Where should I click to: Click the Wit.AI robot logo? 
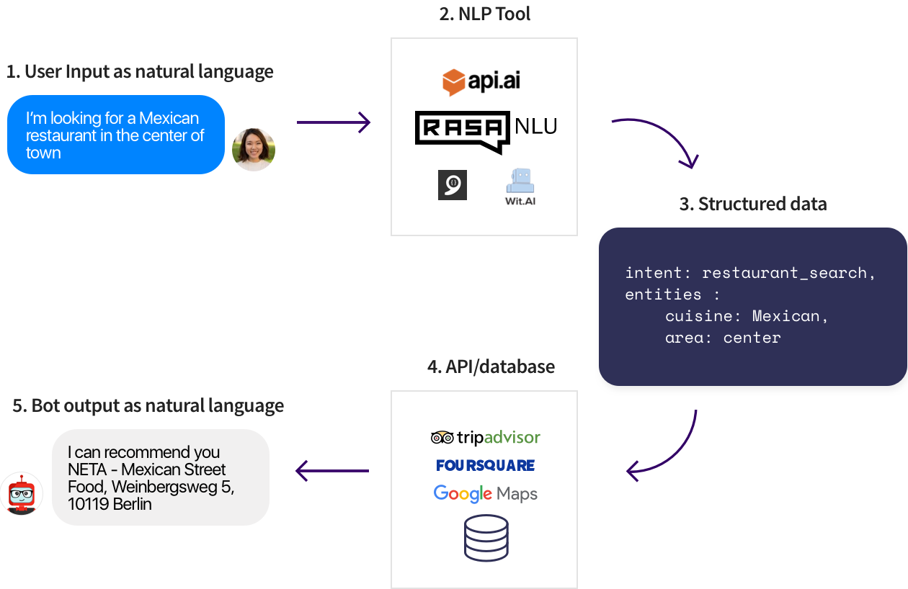tap(520, 187)
